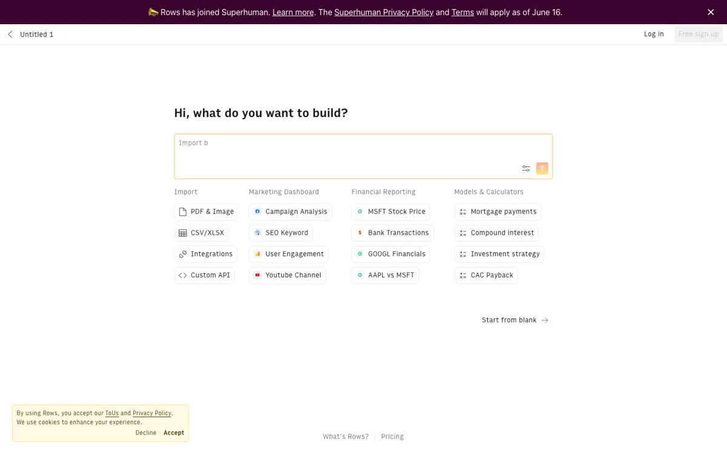Choose the PDF & Image import option
The image size is (727, 454).
click(206, 212)
